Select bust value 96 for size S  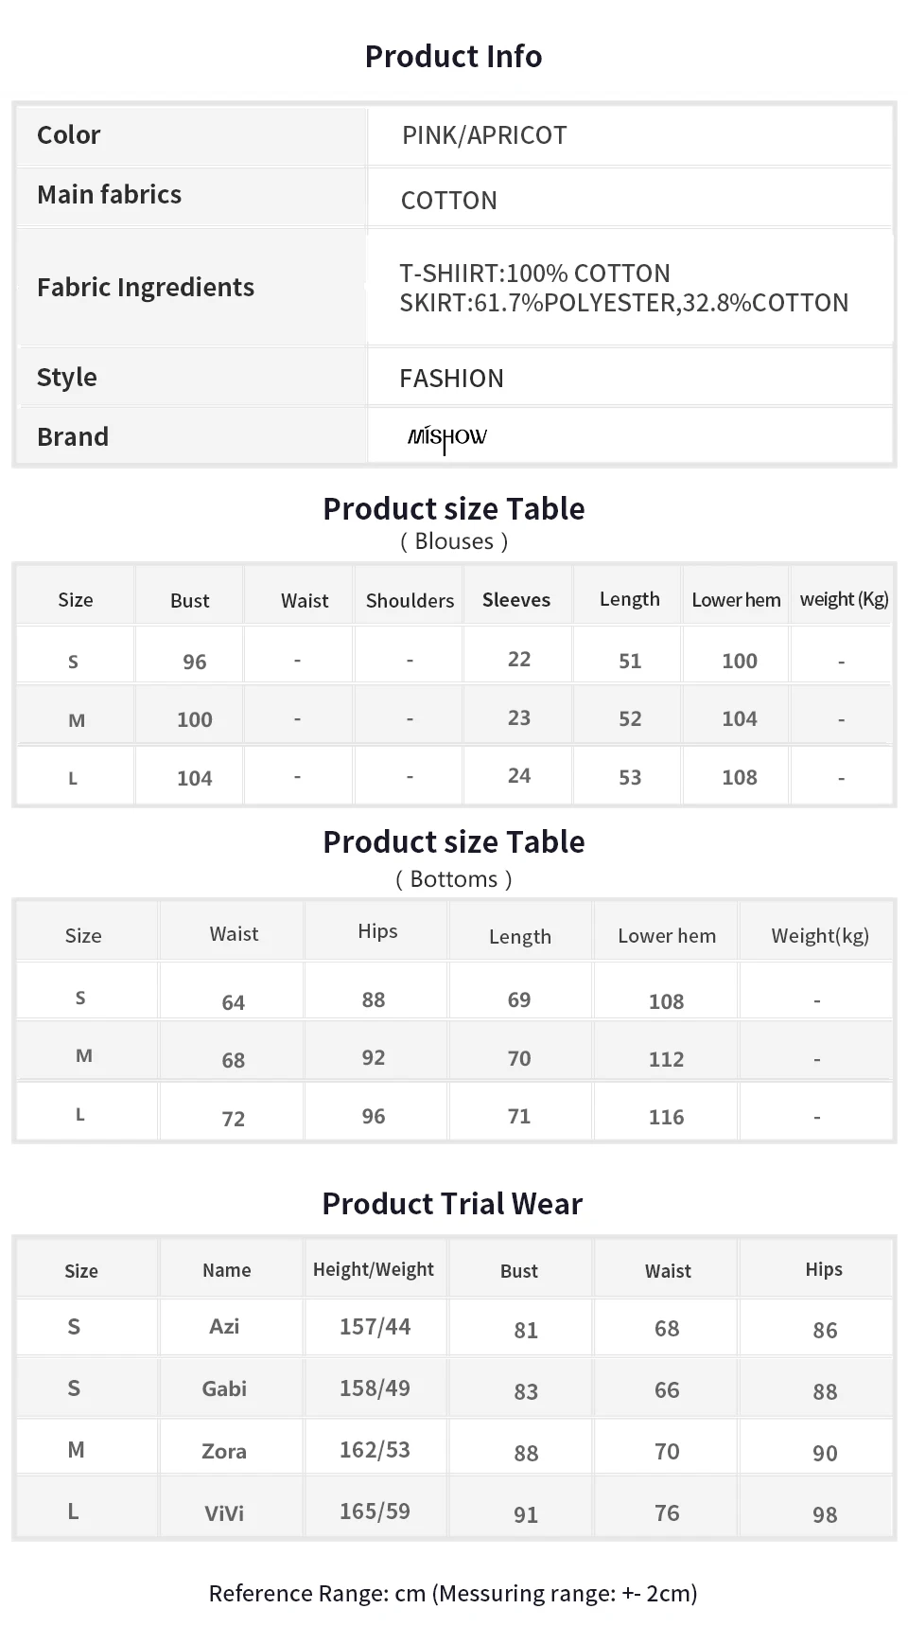[194, 662]
